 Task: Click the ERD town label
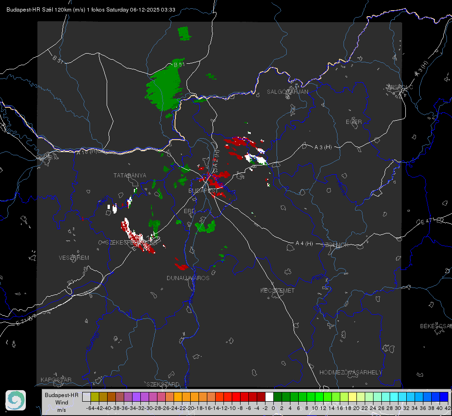click(189, 211)
